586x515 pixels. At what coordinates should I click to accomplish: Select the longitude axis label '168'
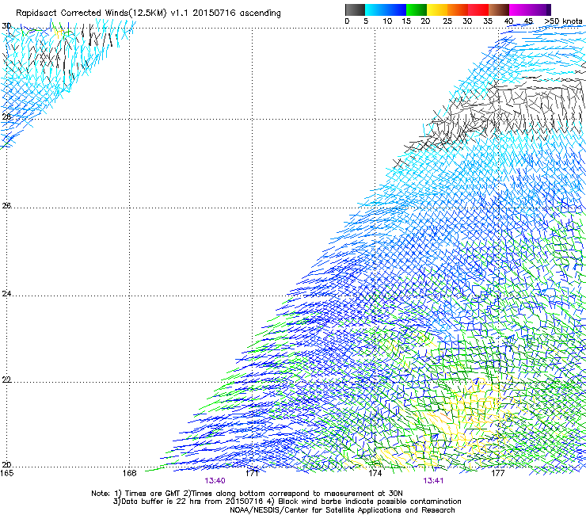(x=129, y=473)
